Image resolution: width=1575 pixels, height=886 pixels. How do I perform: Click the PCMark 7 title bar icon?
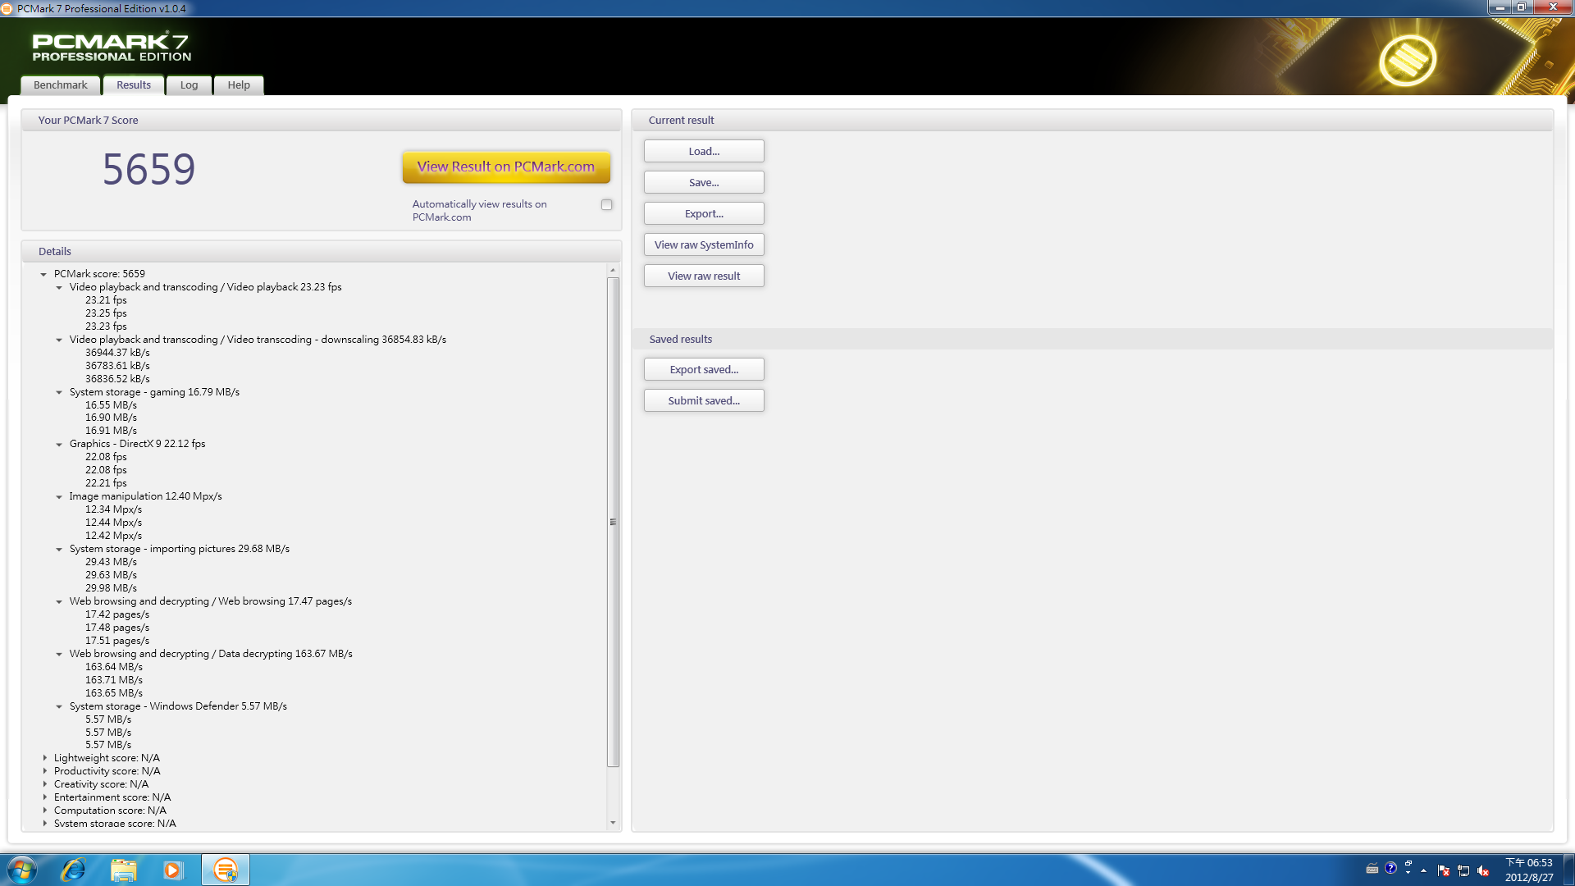7,8
